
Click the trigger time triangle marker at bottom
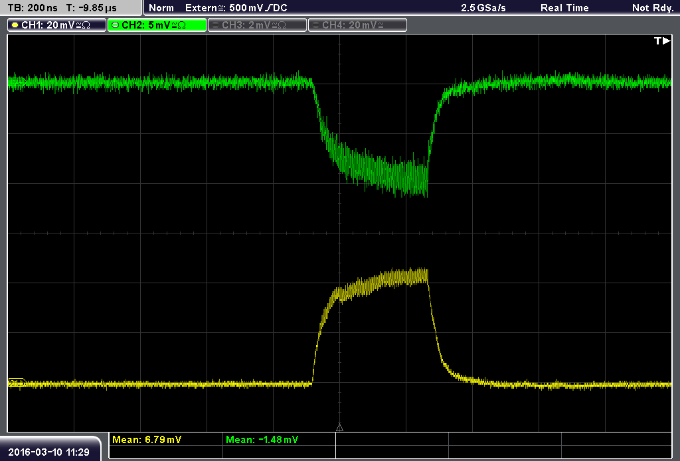(x=339, y=428)
